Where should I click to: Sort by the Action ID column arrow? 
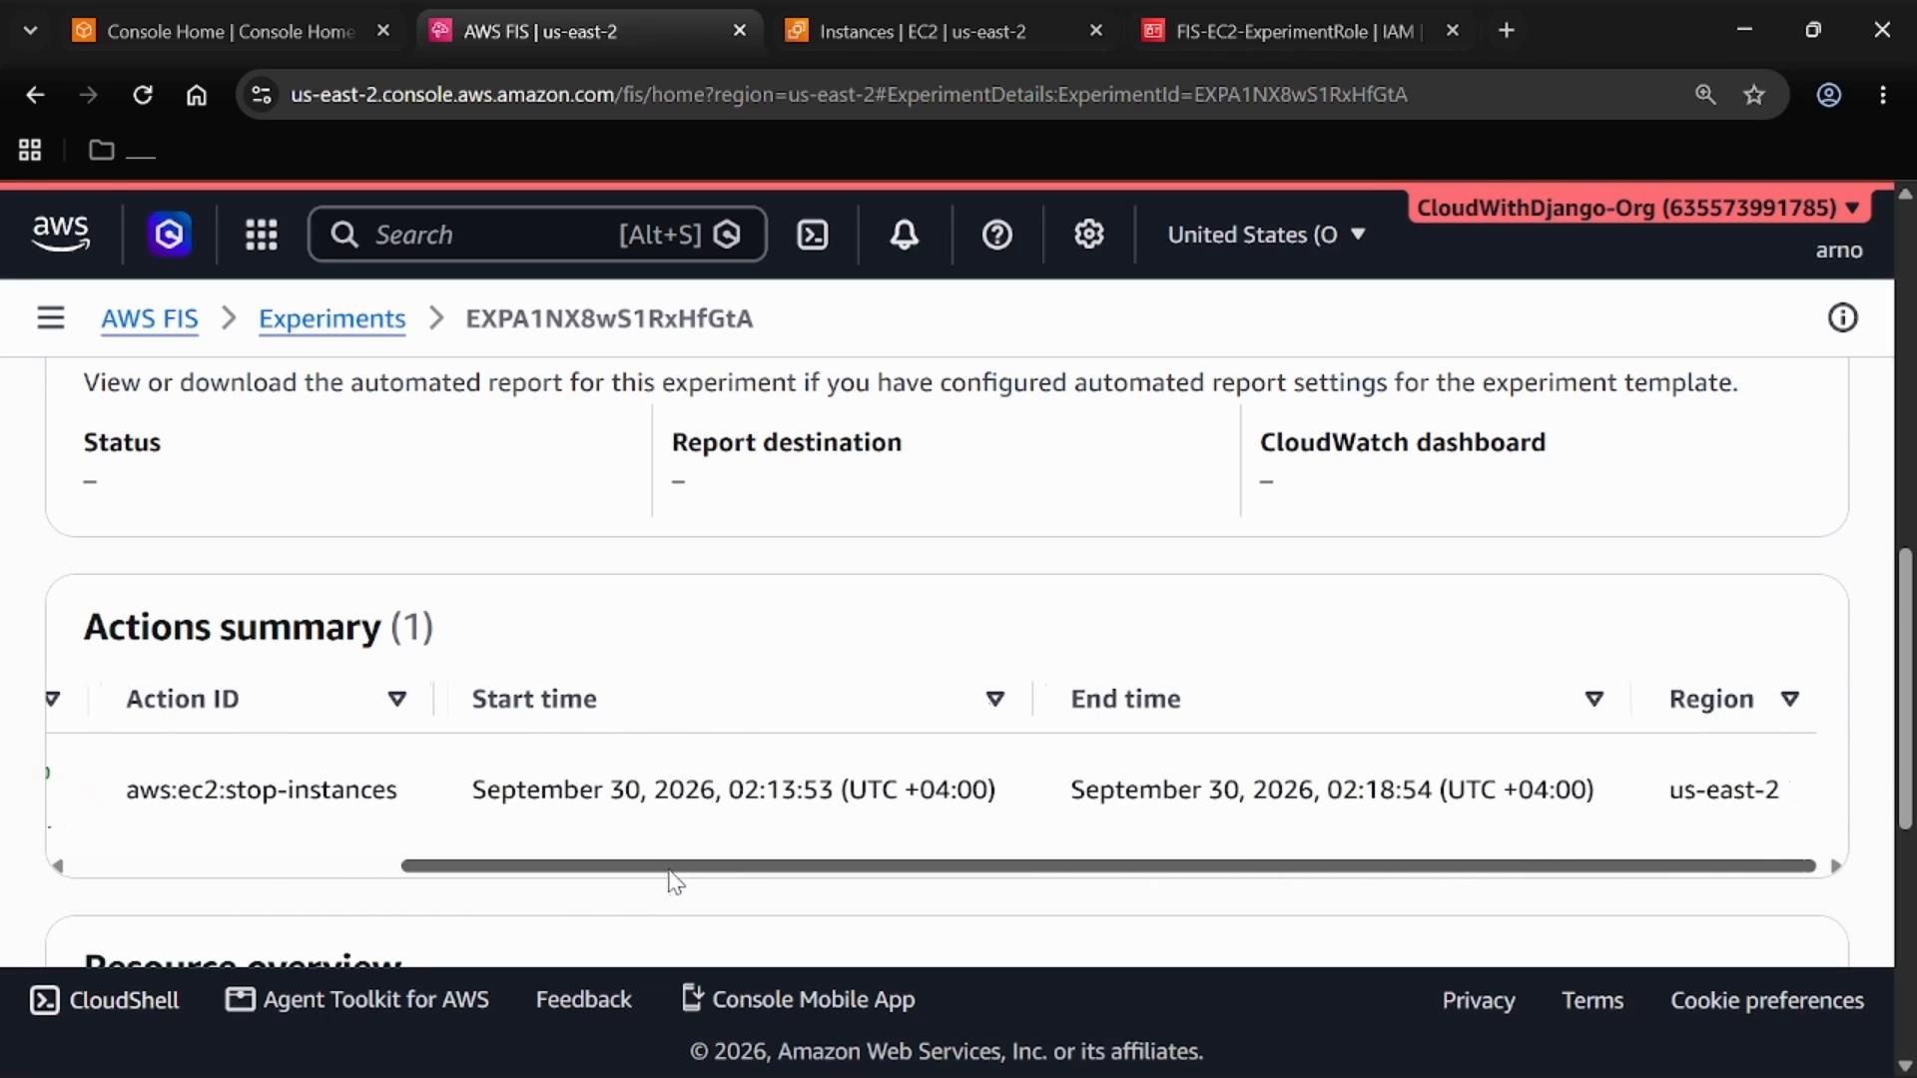click(396, 699)
